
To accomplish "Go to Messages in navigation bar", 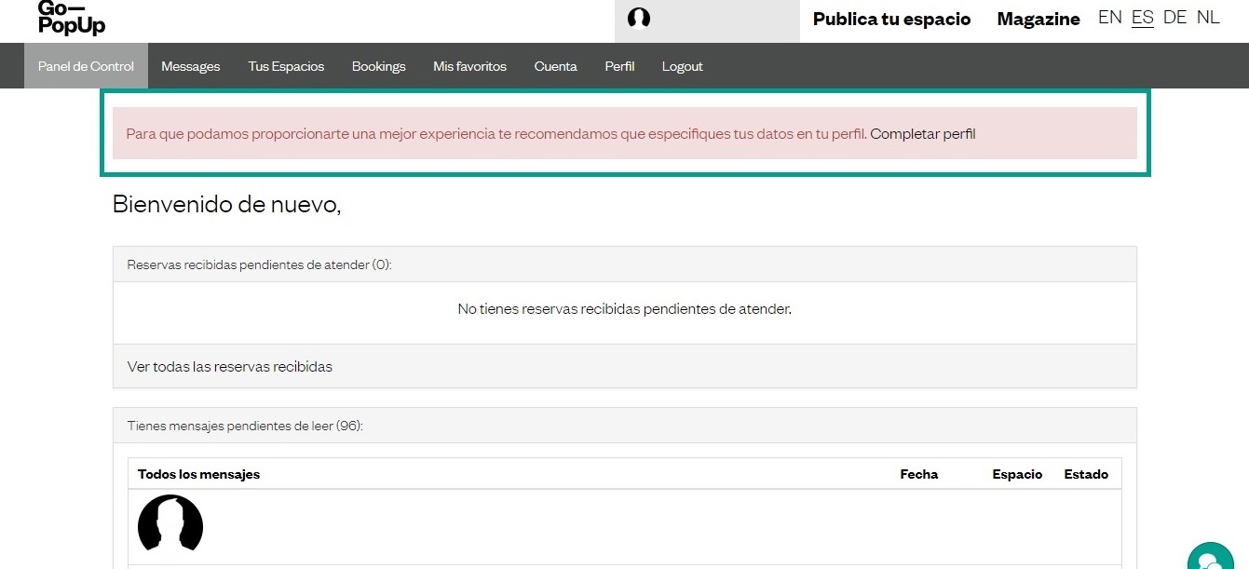I will [x=190, y=66].
